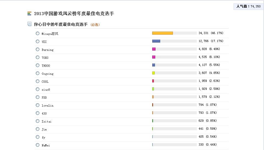Select the Jim radio option

tap(37, 129)
